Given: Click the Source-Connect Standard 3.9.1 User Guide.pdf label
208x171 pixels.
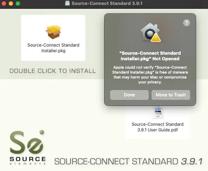Looking at the screenshot, I should pos(157,127).
